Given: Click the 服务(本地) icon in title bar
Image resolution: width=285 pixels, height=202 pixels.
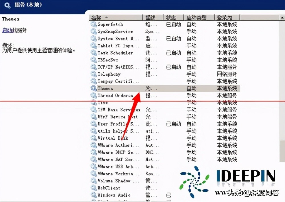Looking at the screenshot, I should (7, 5).
